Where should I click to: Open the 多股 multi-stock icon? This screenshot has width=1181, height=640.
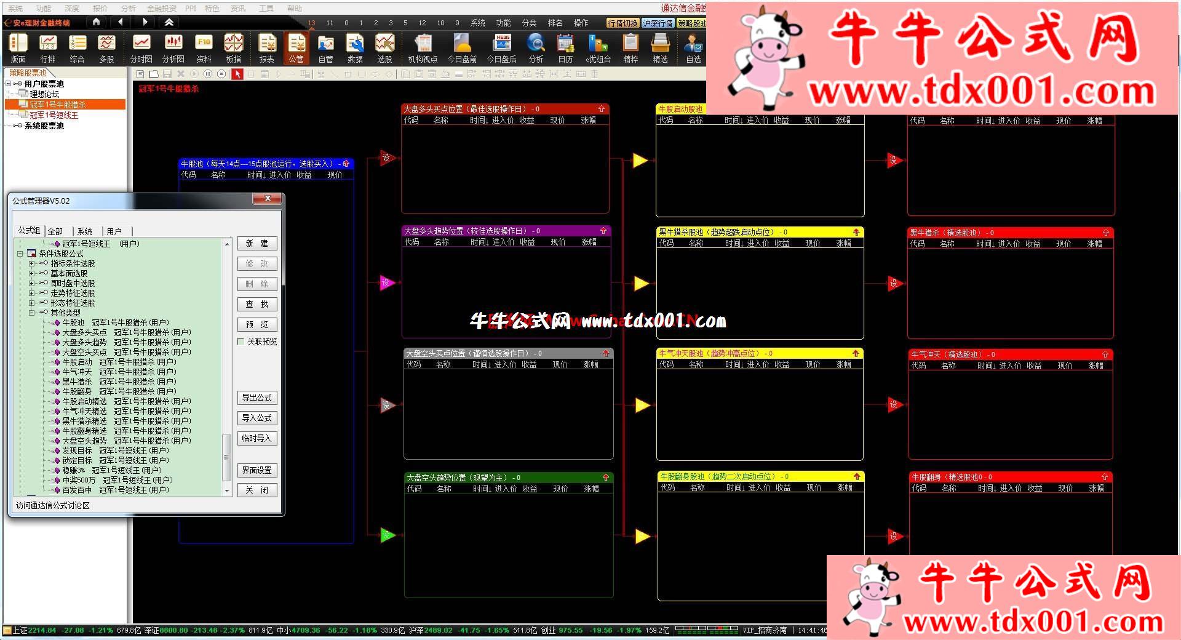tap(106, 48)
